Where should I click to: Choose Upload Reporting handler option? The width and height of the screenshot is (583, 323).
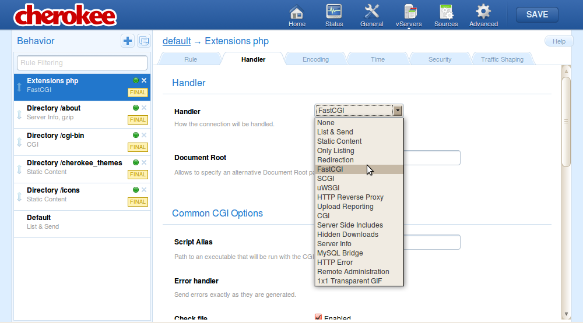[x=359, y=207]
